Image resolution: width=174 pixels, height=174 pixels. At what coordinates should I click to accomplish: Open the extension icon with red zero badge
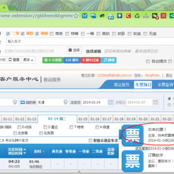tap(155, 16)
